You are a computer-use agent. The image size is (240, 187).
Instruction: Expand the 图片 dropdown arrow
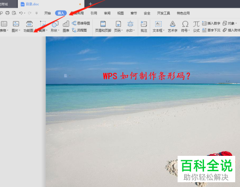[x=20, y=30]
